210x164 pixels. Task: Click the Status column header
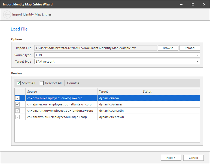170,92
